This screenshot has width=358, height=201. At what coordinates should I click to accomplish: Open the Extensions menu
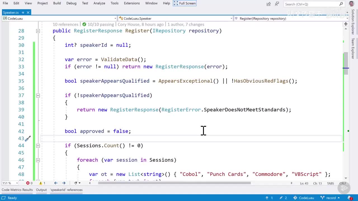coord(132,3)
